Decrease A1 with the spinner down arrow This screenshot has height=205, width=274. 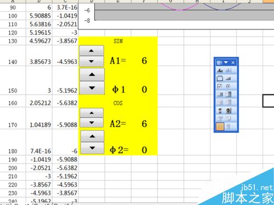(x=92, y=61)
